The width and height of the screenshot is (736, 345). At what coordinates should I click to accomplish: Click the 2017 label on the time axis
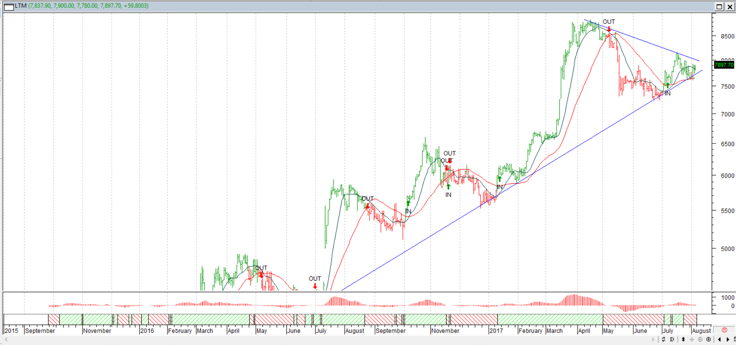[x=496, y=331]
